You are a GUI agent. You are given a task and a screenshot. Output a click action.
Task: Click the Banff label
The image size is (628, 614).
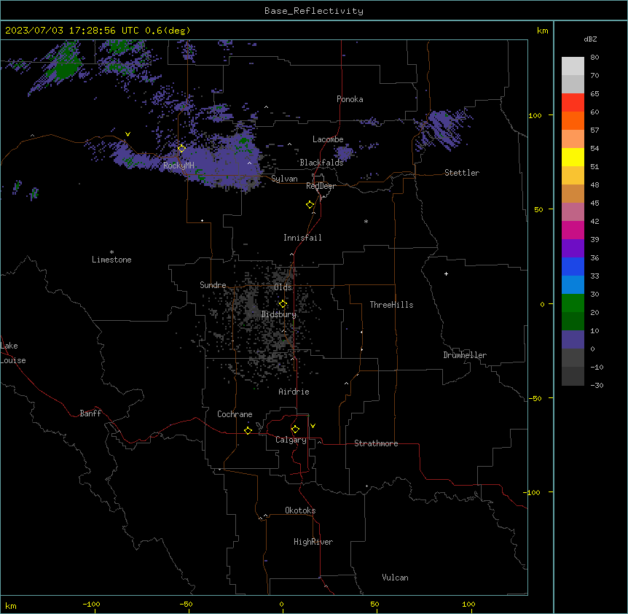point(90,413)
